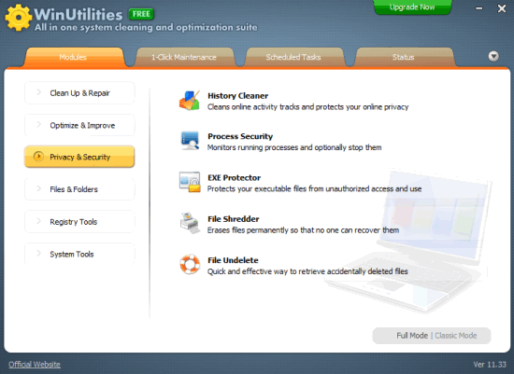Open the Official Website link

[35, 364]
